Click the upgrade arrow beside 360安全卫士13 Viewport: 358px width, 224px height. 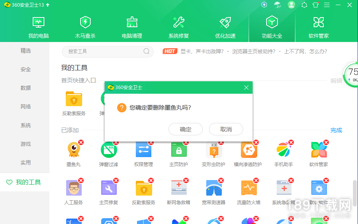48,5
